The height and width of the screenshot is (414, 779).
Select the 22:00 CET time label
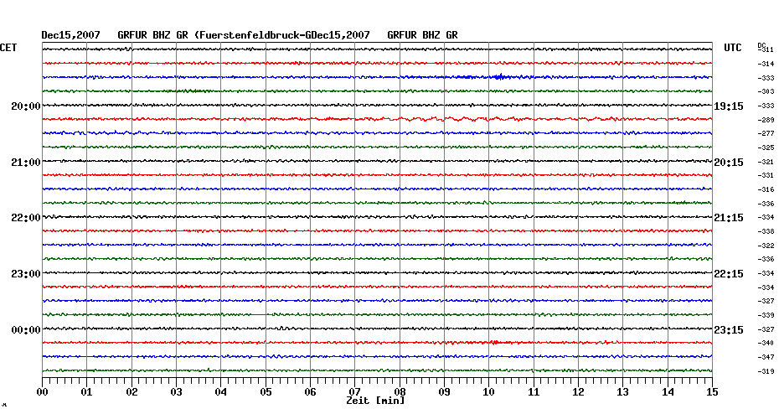pos(26,218)
